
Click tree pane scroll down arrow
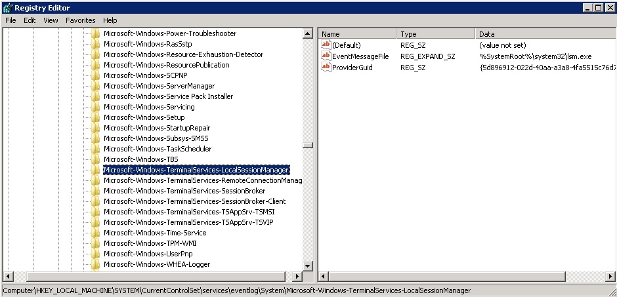tap(308, 266)
